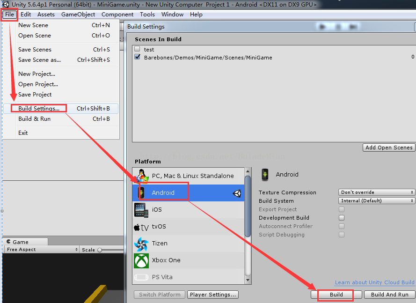Click Switch Platform button
Image resolution: width=416 pixels, height=303 pixels.
pos(160,295)
